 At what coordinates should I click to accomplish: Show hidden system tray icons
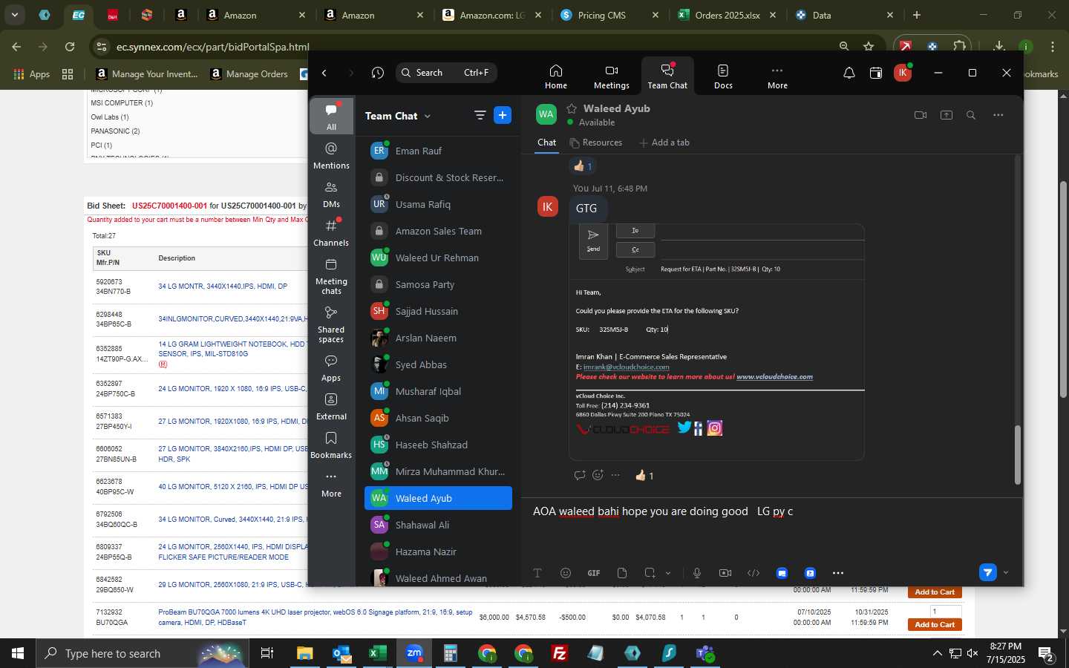(x=937, y=653)
